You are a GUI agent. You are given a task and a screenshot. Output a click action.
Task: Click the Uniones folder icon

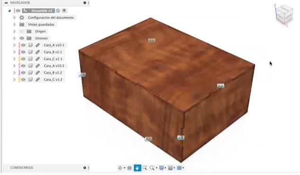(29, 38)
